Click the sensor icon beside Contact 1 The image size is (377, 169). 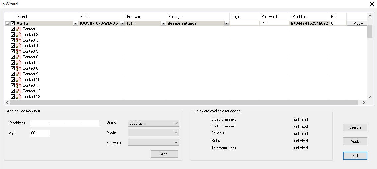tap(19, 29)
